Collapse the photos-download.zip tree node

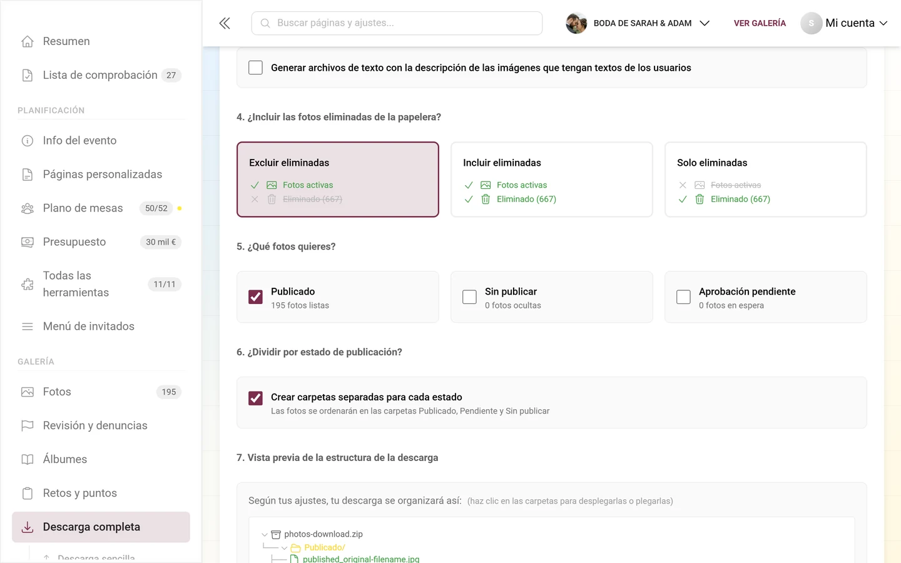tap(265, 534)
